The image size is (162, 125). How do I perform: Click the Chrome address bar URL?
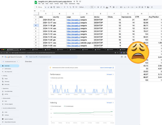pyautogui.click(x=33, y=53)
